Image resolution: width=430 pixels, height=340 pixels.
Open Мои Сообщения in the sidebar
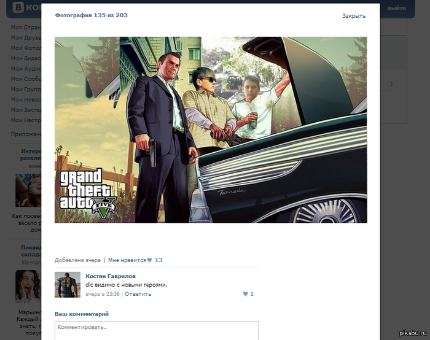(26, 79)
